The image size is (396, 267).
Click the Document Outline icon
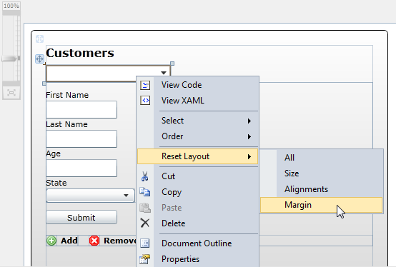pos(145,243)
